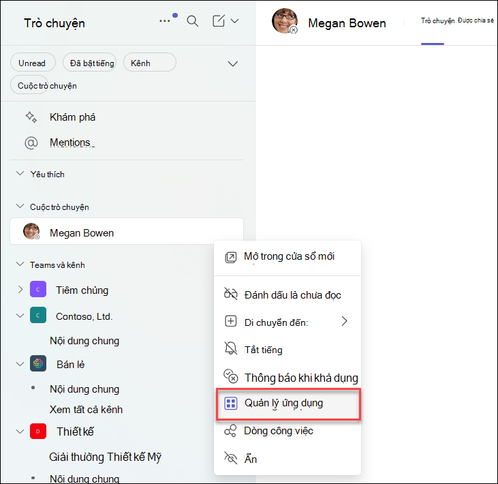
Task: Click the notify when available icon
Action: point(231,376)
